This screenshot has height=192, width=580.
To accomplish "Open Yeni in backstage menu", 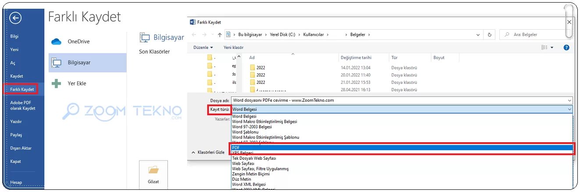I will coord(14,50).
